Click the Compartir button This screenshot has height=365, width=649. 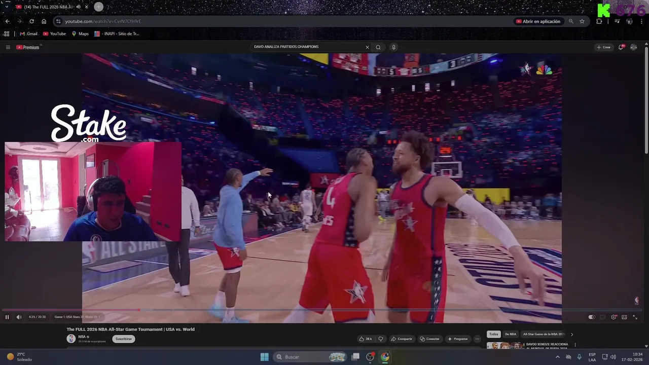(402, 339)
